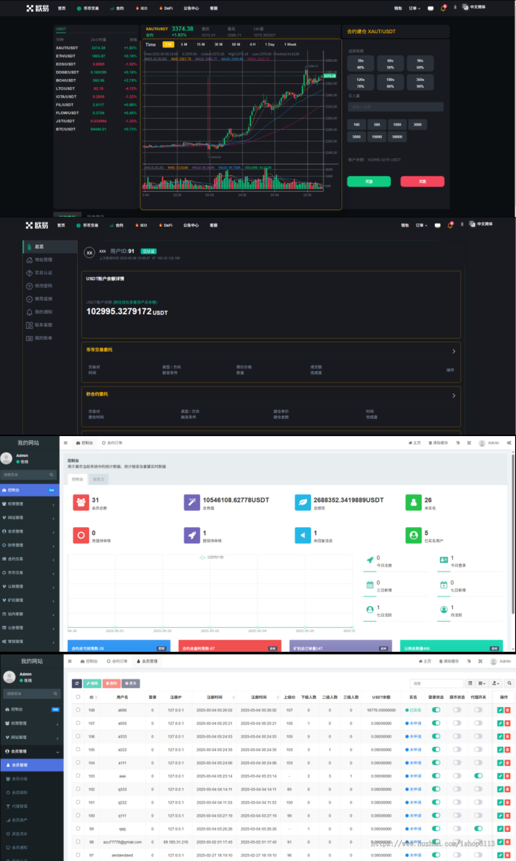Screen dimensions: 516x861
Task: Open the settings gears icon on the dashboard header
Action: tap(509, 443)
